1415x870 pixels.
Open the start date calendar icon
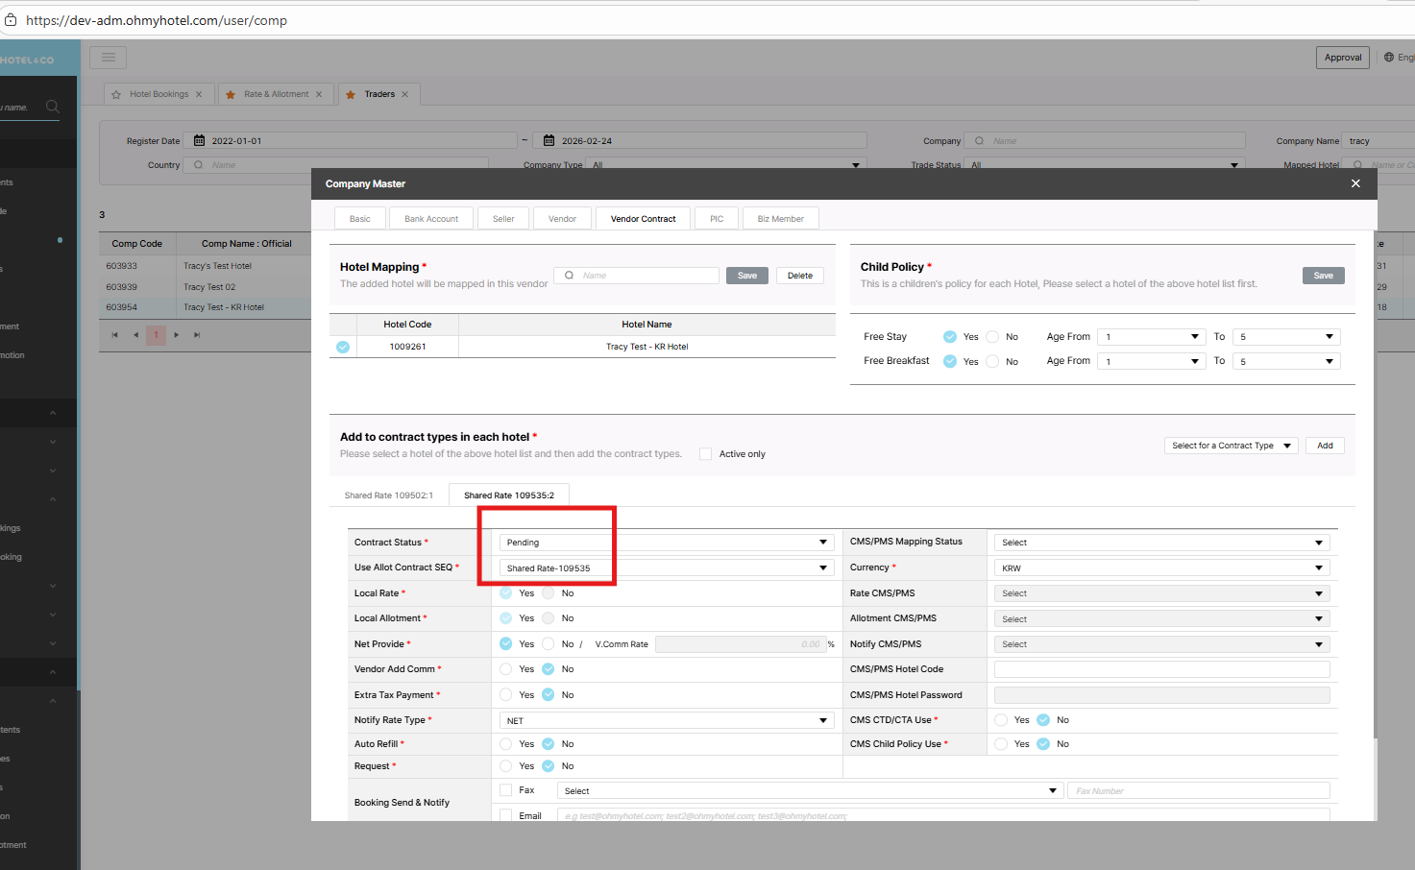coord(200,140)
